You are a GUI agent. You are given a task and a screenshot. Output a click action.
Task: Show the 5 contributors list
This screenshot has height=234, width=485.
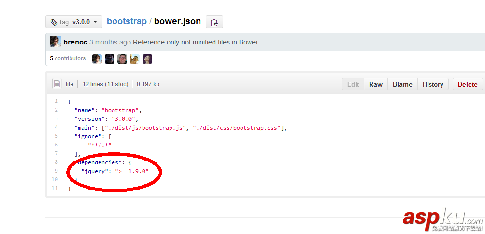(x=68, y=58)
